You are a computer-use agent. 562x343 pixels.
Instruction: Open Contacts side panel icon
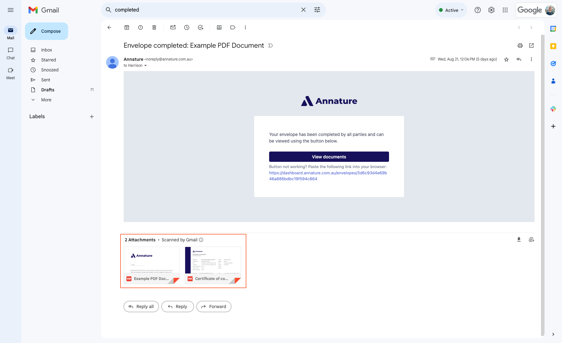pos(553,81)
